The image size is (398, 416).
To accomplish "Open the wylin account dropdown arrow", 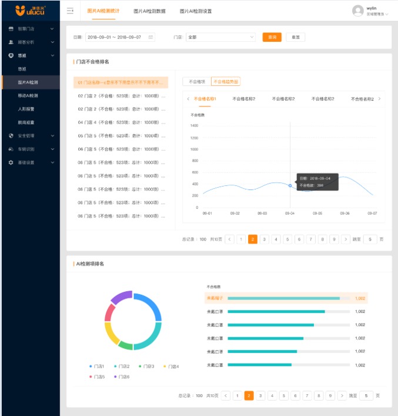I will tap(387, 14).
